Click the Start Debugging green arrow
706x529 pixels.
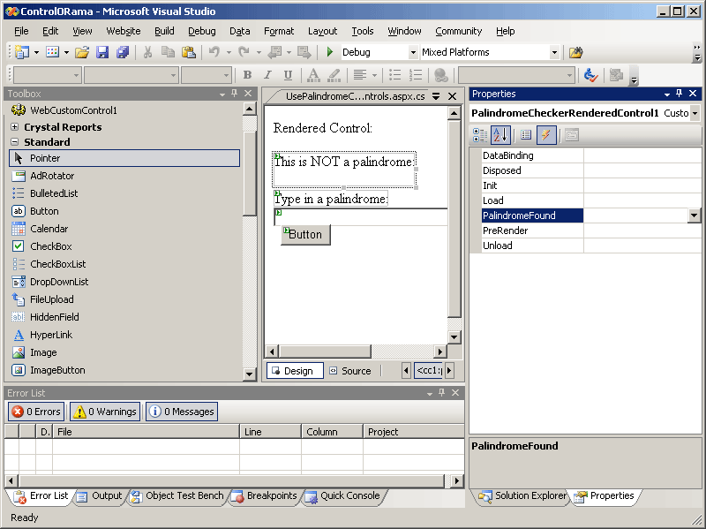pos(330,53)
